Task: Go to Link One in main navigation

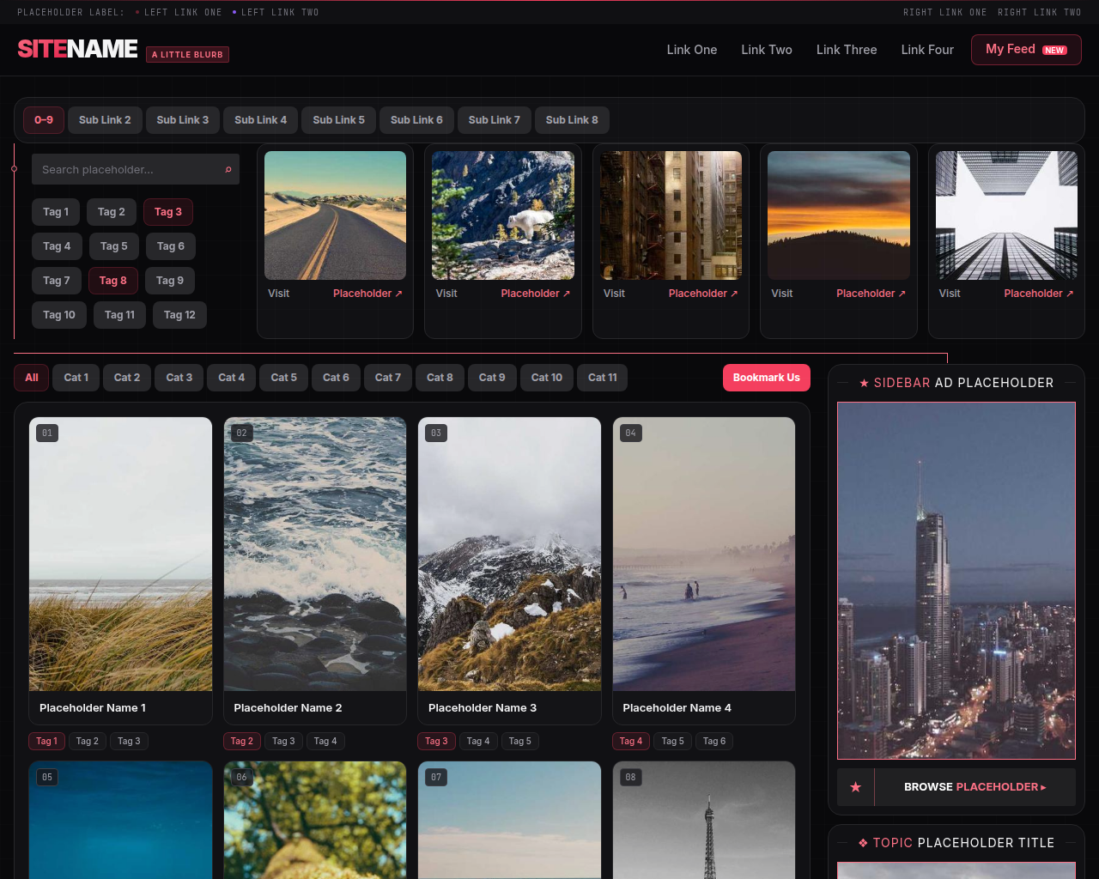Action: [692, 50]
